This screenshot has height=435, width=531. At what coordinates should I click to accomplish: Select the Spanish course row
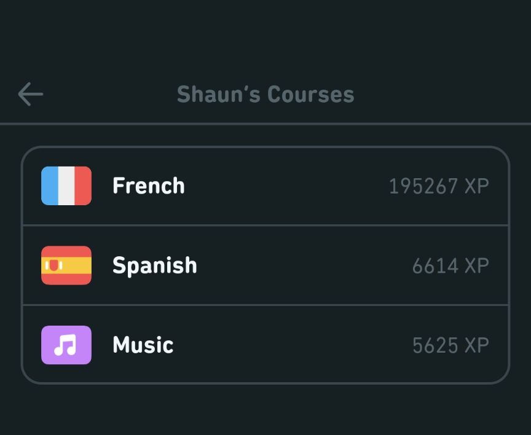tap(265, 265)
